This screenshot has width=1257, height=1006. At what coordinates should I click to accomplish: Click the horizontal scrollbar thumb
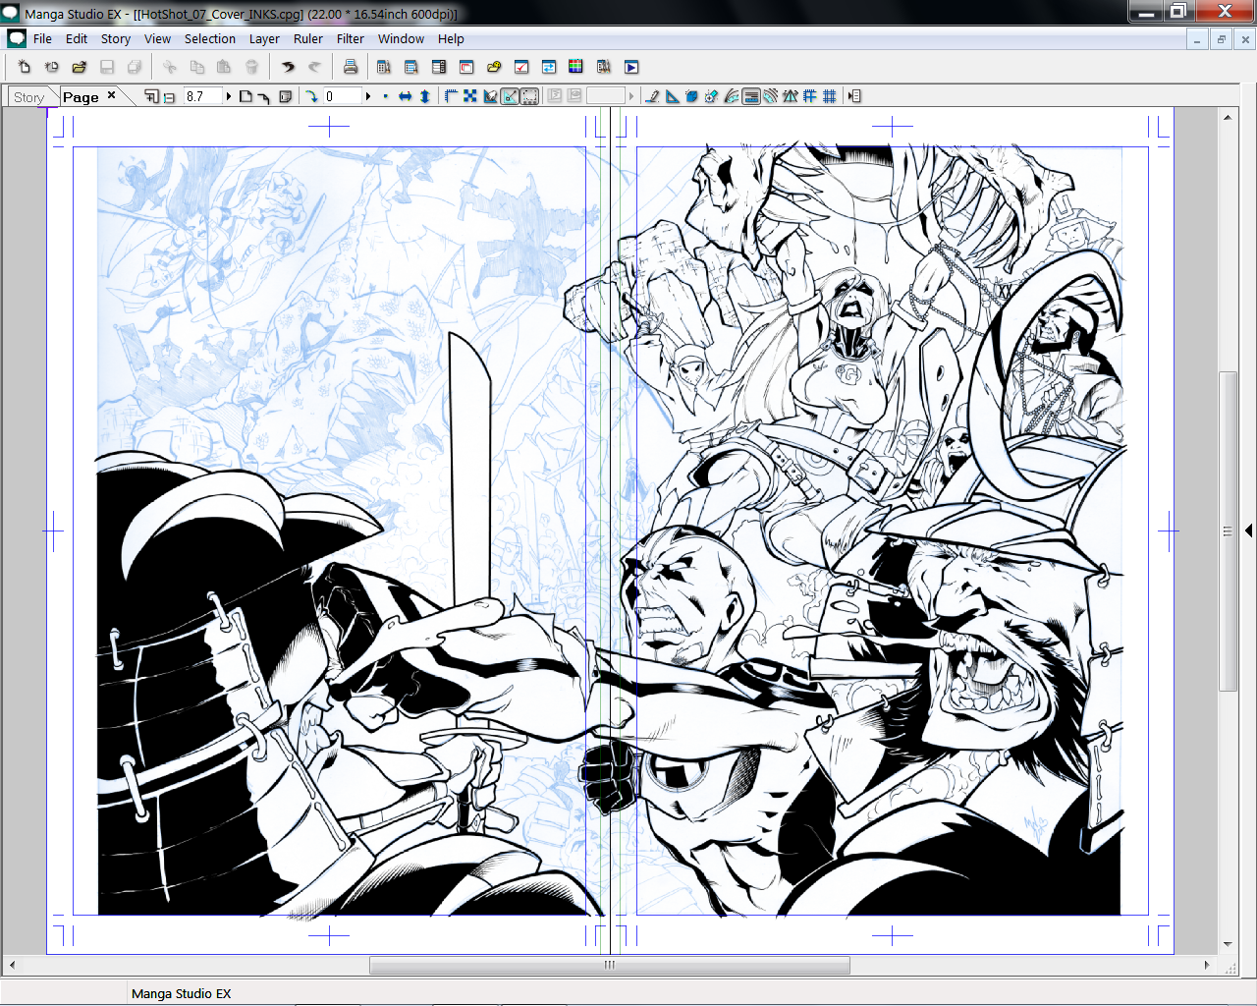[610, 965]
